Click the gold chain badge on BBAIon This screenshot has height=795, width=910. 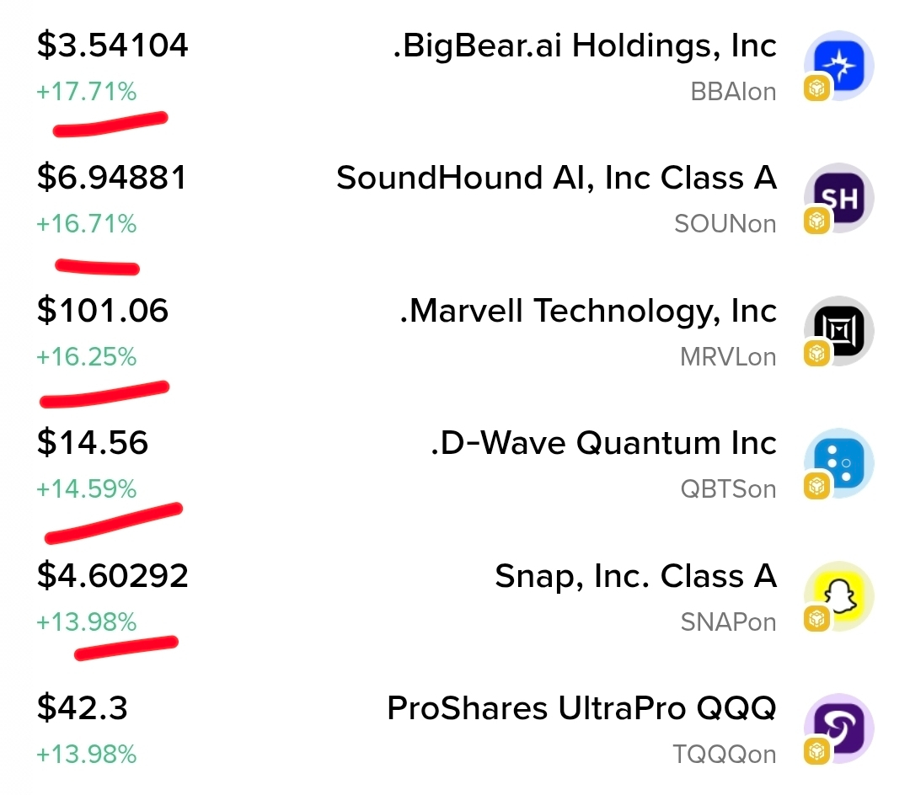pyautogui.click(x=816, y=88)
